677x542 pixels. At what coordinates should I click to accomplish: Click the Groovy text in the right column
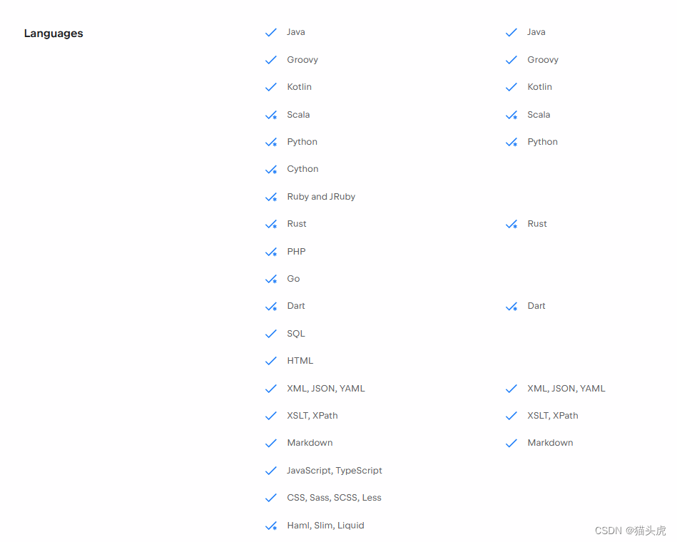[x=543, y=60]
